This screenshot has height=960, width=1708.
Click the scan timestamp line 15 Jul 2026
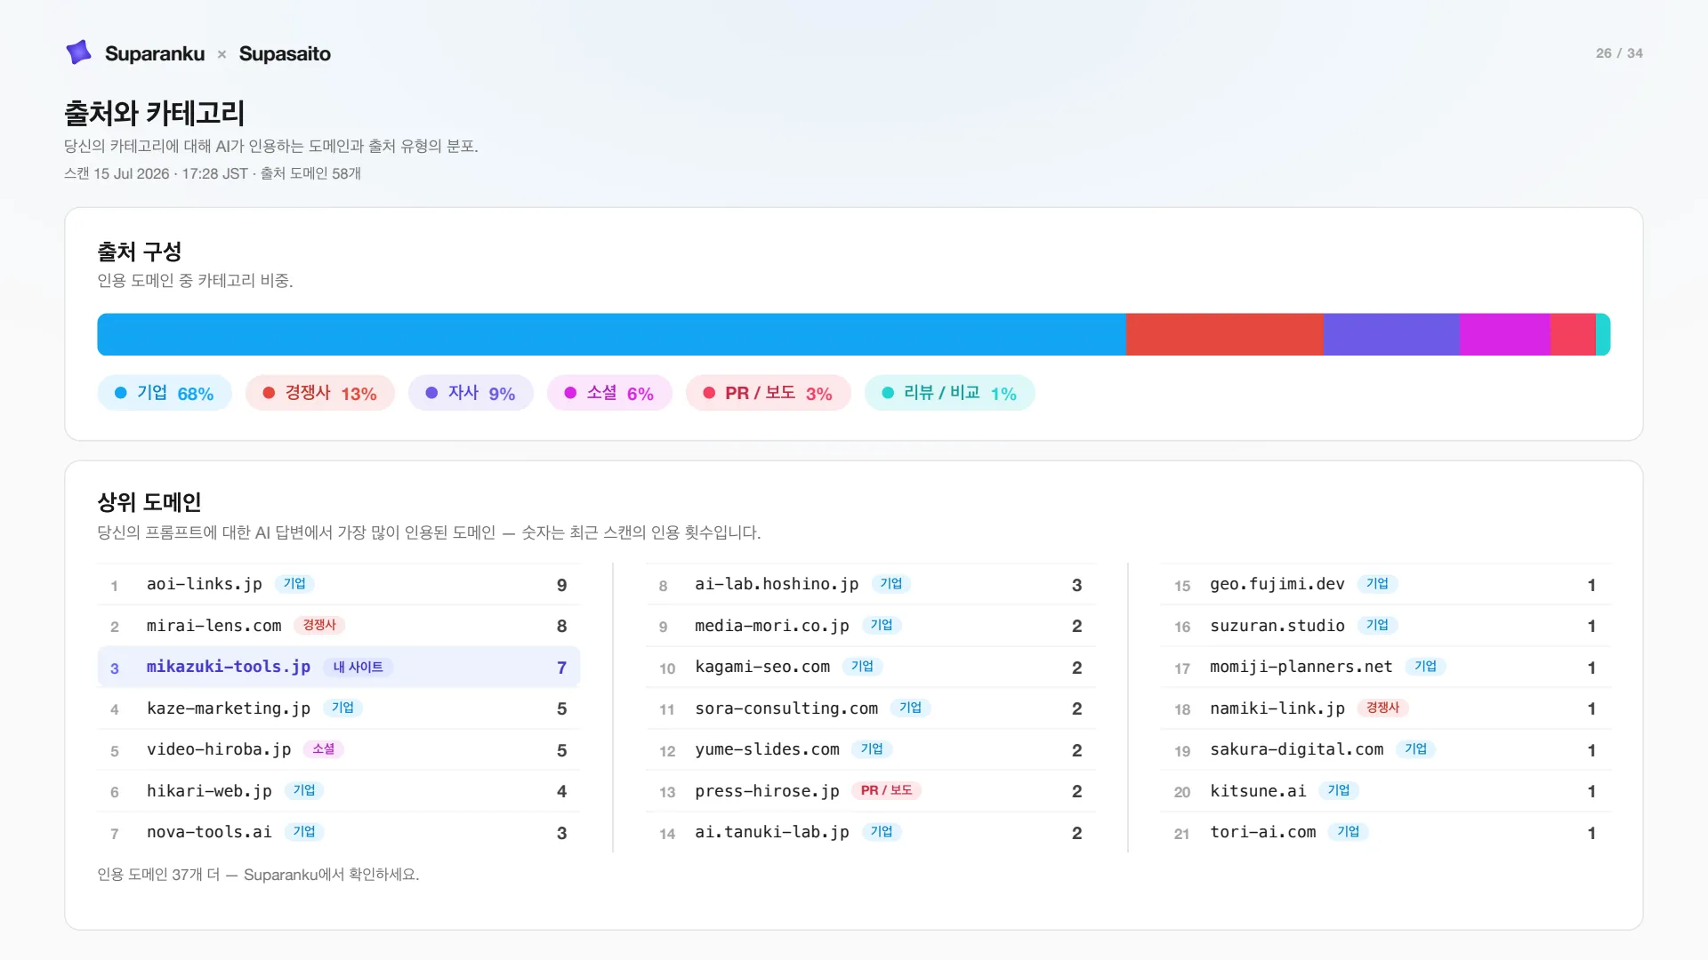[213, 173]
